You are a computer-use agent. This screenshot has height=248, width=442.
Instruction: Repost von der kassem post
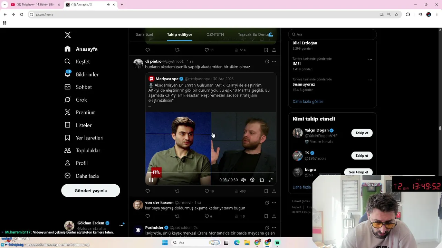coord(177,216)
